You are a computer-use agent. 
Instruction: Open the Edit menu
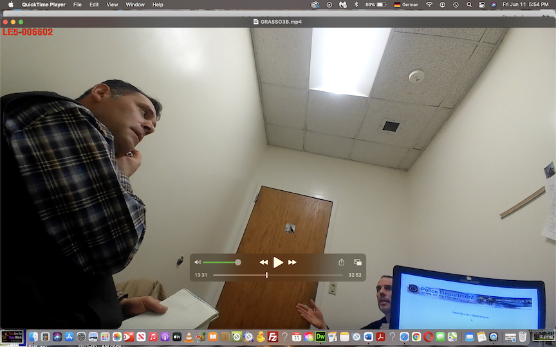pos(94,4)
